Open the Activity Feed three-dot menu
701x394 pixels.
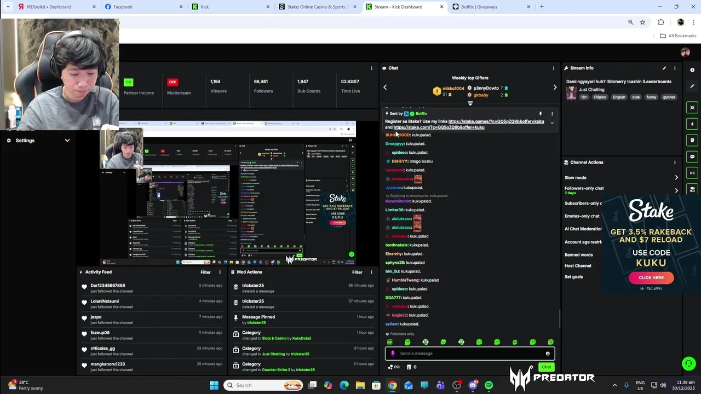[220, 272]
